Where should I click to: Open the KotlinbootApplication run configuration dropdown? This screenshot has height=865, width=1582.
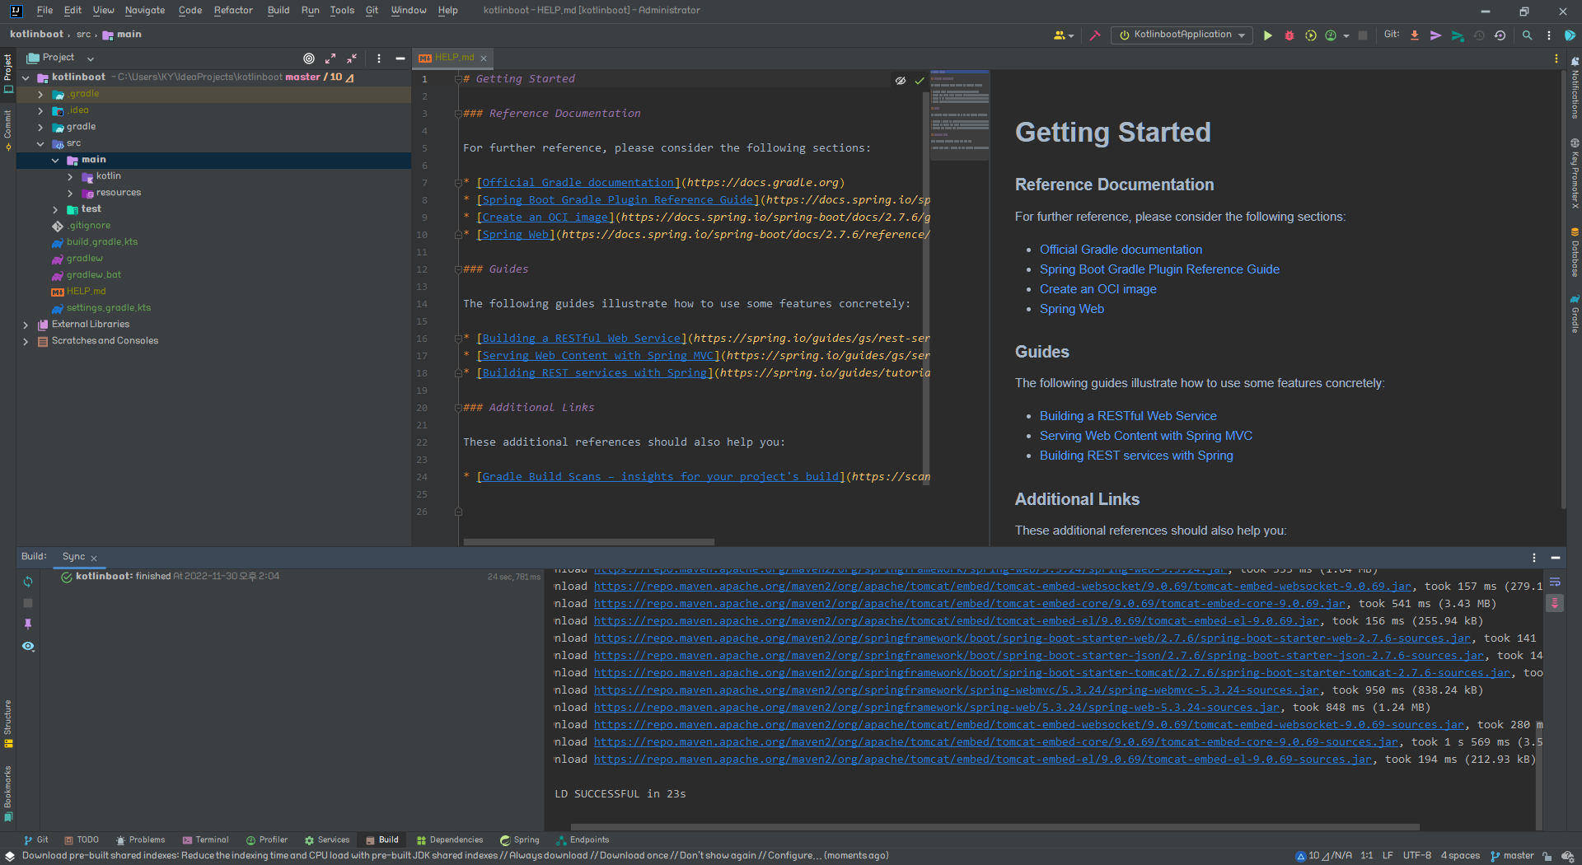point(1182,35)
